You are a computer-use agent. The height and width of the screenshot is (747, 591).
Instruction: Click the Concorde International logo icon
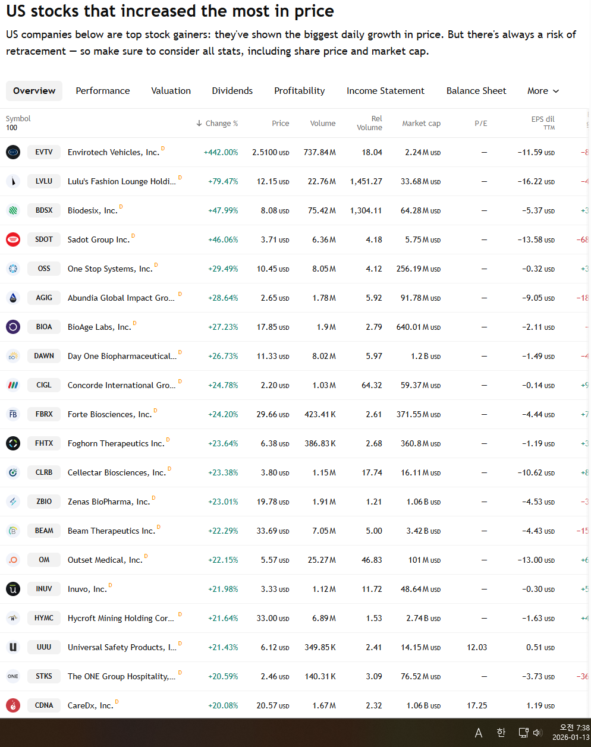(13, 385)
